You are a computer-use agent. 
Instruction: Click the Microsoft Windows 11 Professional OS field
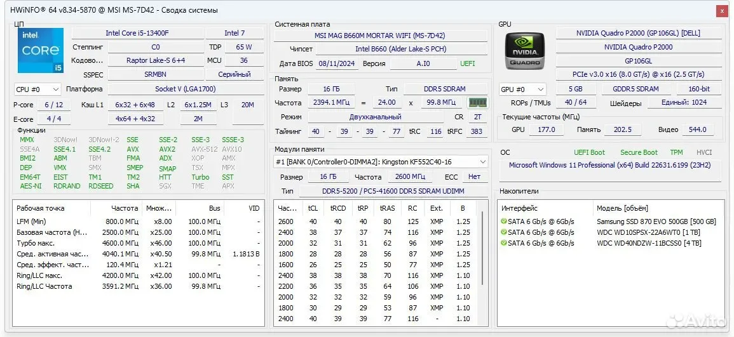point(610,170)
